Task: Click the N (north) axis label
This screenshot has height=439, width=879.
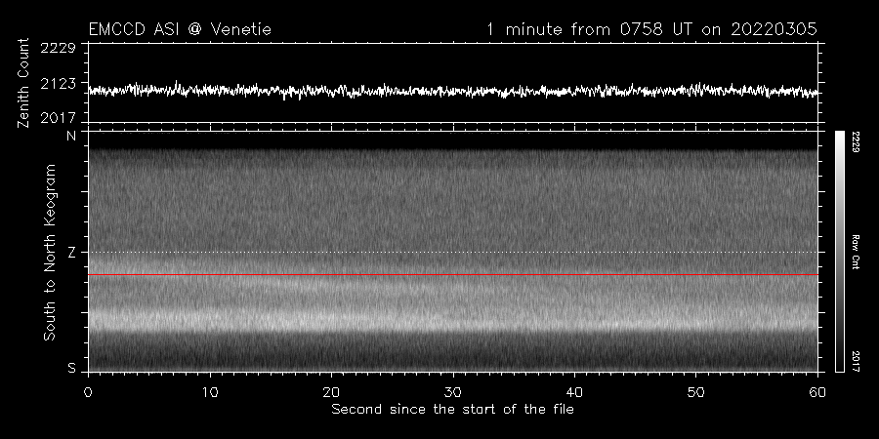Action: [71, 136]
